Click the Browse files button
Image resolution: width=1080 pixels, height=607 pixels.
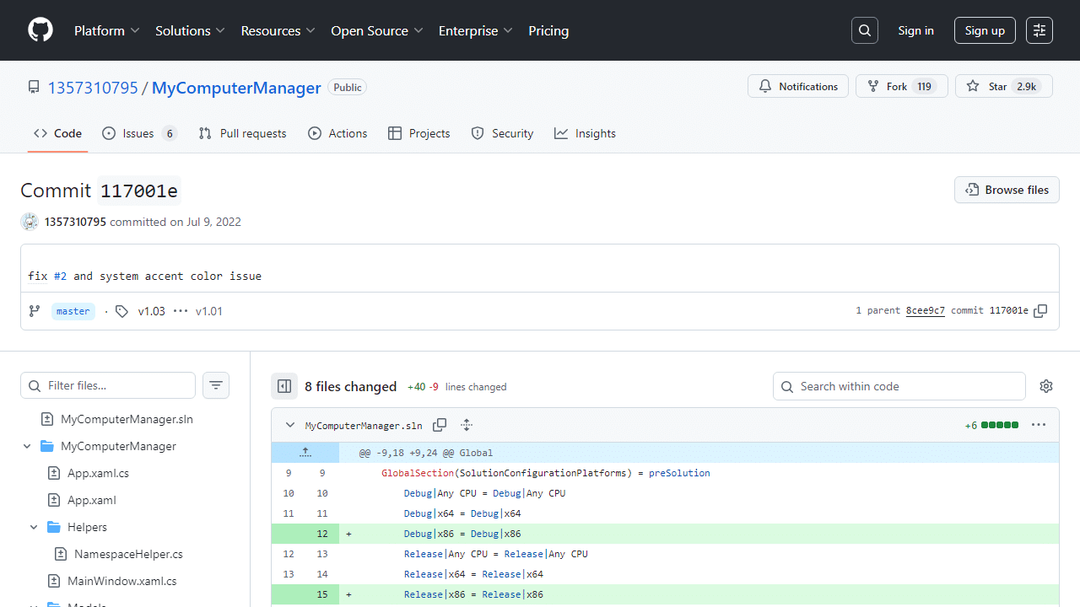[x=1007, y=190]
